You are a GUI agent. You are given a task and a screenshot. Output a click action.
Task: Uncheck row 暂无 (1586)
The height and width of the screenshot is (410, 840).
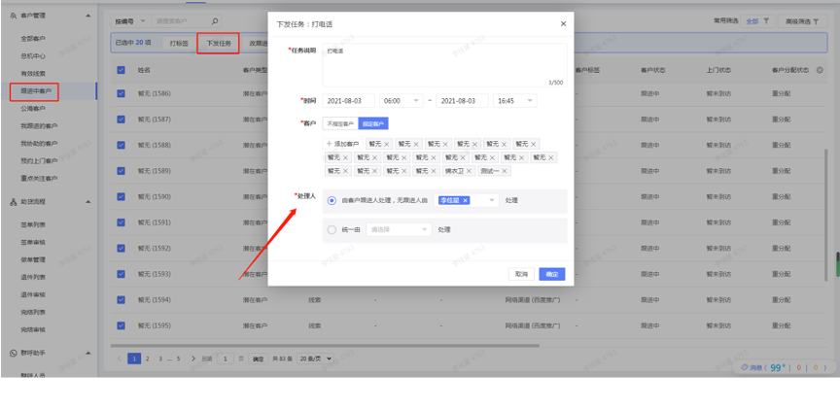(122, 93)
